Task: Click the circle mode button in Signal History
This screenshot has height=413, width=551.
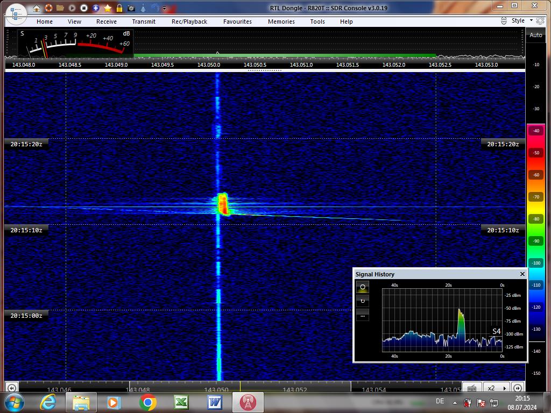Action: [x=363, y=287]
